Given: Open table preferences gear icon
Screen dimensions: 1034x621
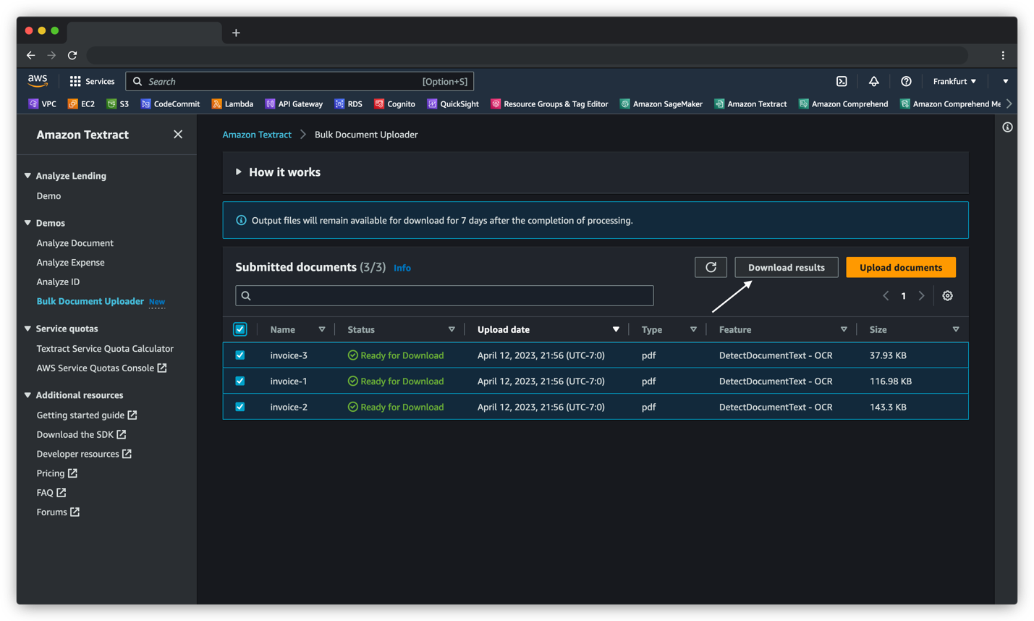Looking at the screenshot, I should (947, 296).
